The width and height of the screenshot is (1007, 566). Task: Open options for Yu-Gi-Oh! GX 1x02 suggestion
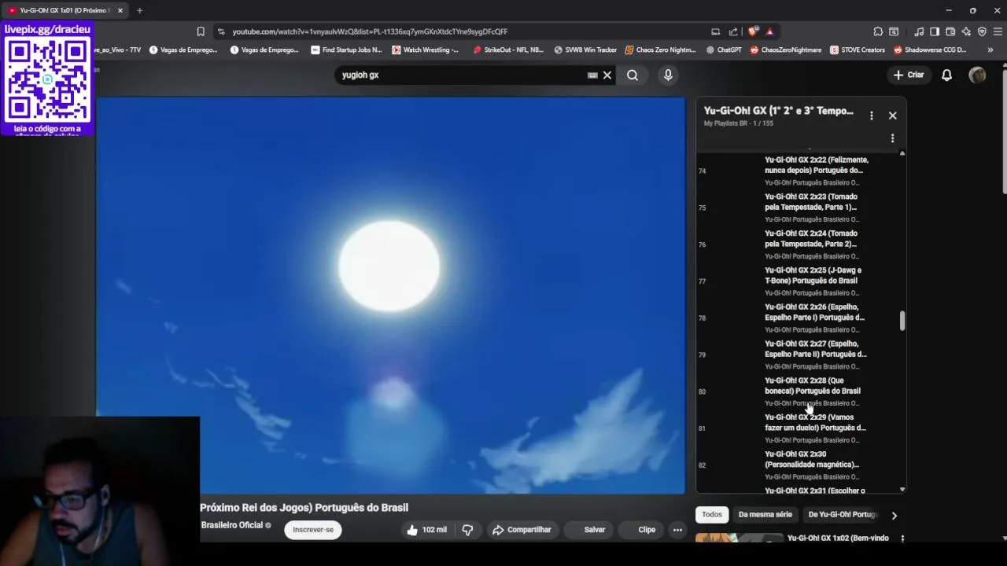click(902, 538)
